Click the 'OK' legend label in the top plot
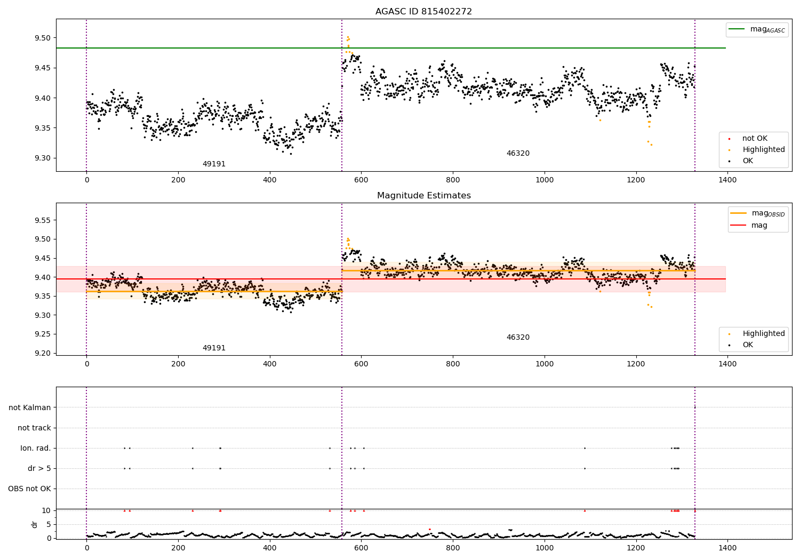The width and height of the screenshot is (800, 560). [x=748, y=161]
